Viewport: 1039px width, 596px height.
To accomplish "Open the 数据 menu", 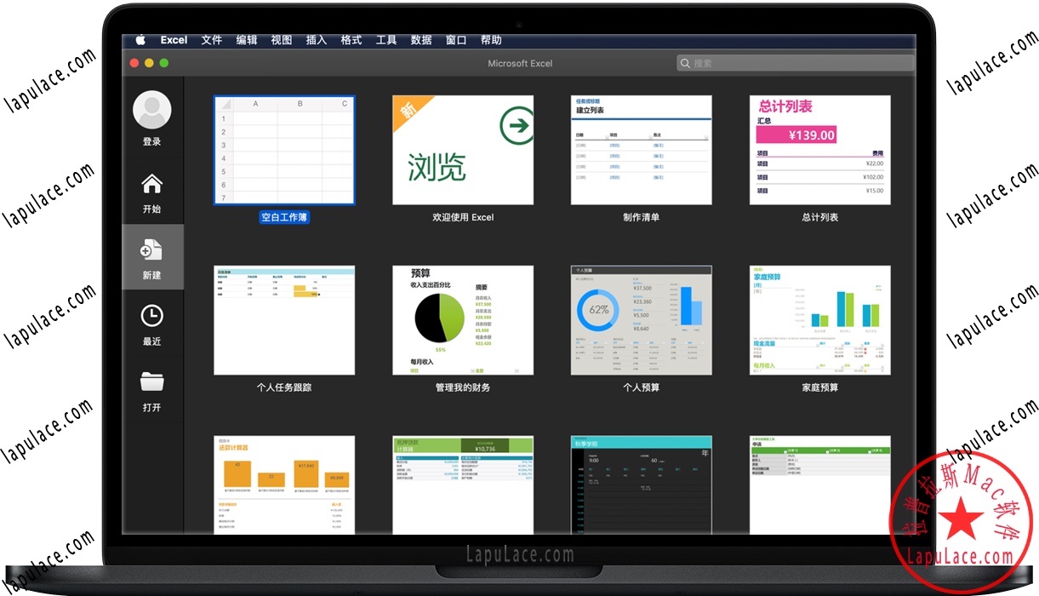I will click(x=420, y=39).
